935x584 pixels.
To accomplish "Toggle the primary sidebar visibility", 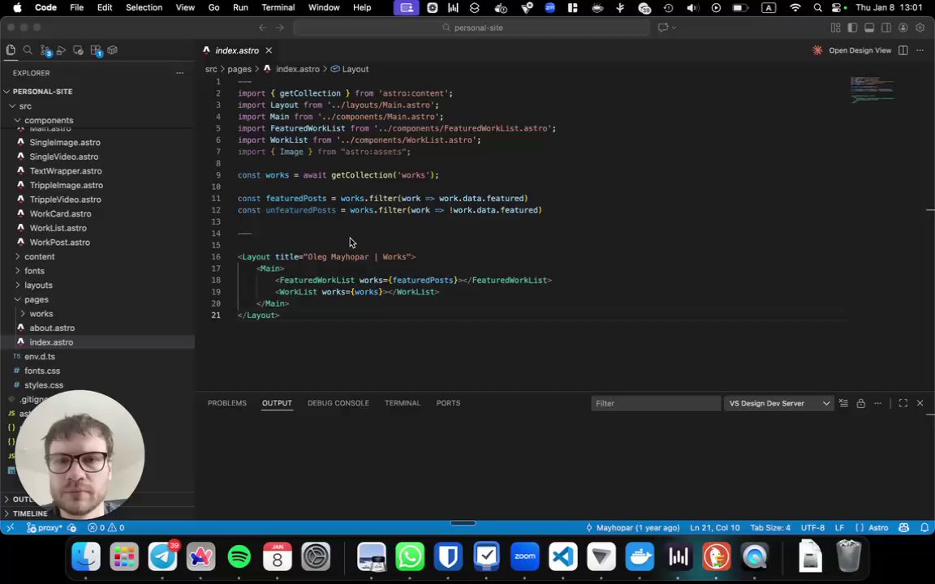I will [852, 28].
